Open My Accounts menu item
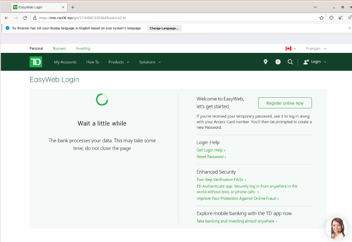352x242 pixels. tap(65, 62)
